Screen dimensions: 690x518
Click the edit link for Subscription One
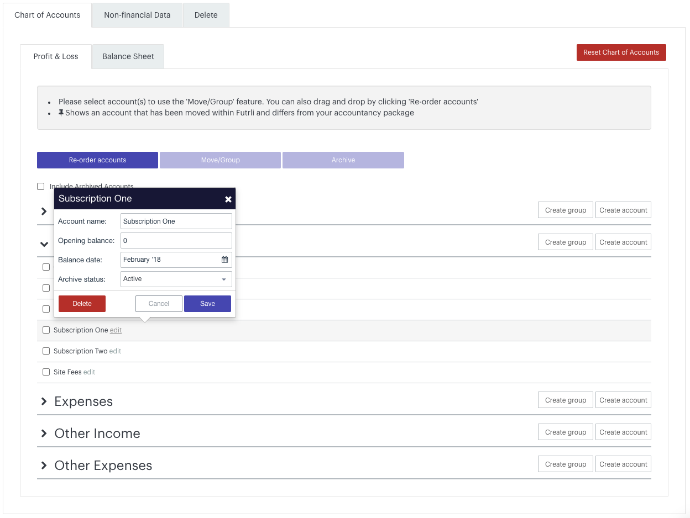point(116,330)
